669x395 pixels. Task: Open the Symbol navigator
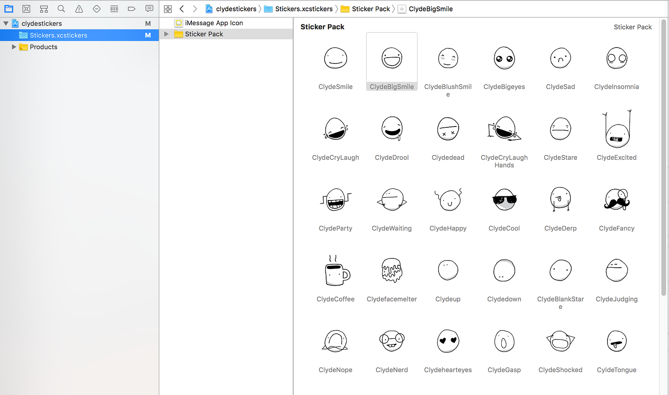(x=44, y=9)
